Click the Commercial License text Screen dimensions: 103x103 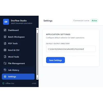click(81, 21)
